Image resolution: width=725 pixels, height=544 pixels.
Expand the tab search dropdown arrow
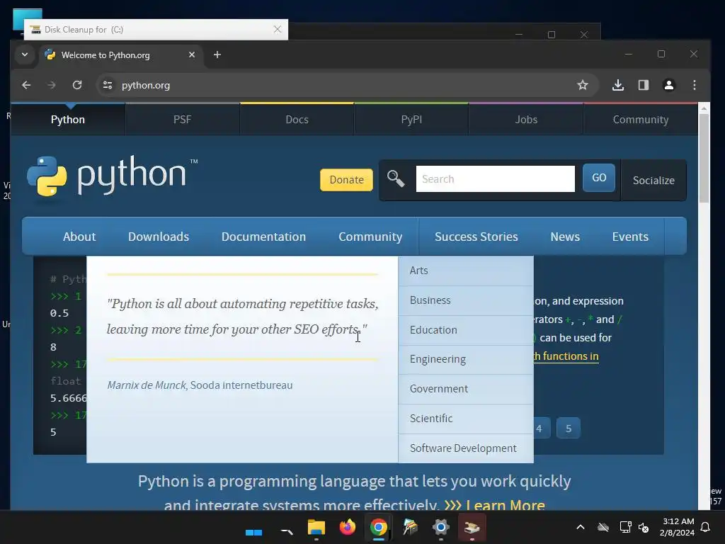pos(25,55)
